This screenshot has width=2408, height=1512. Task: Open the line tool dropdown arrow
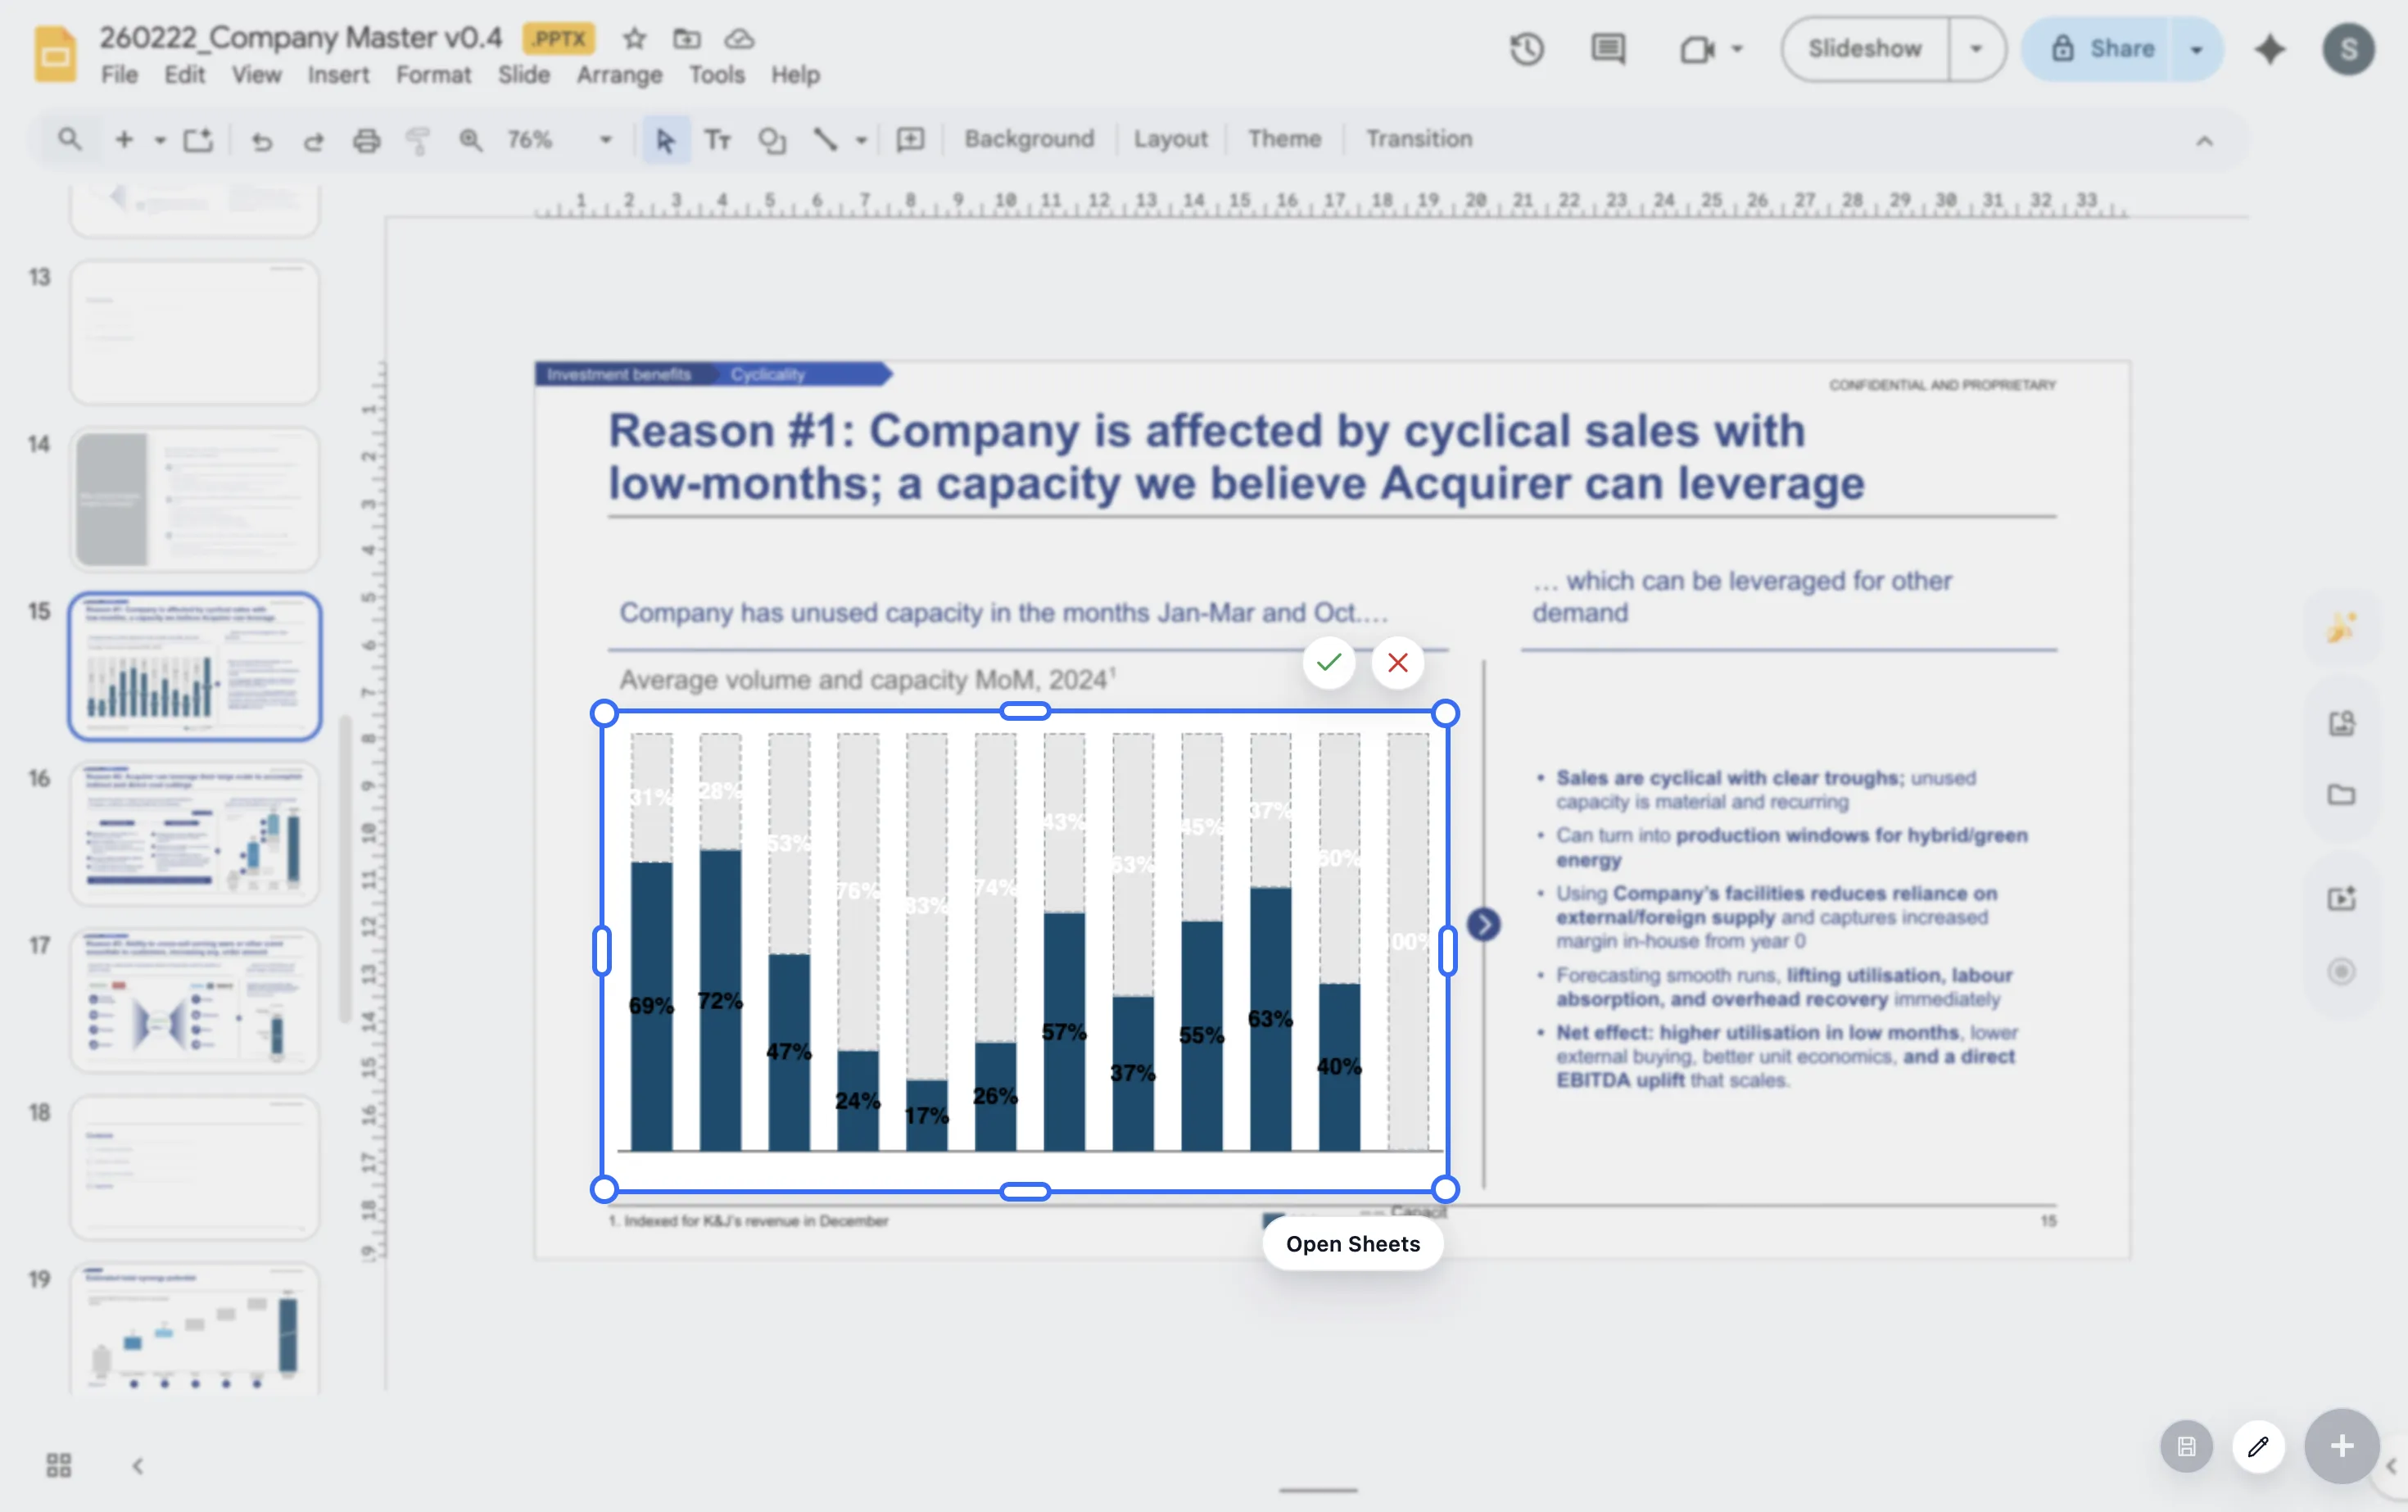(860, 140)
